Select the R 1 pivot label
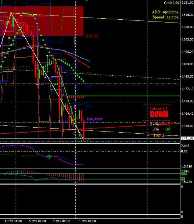This screenshot has height=224, width=194. (x=89, y=106)
